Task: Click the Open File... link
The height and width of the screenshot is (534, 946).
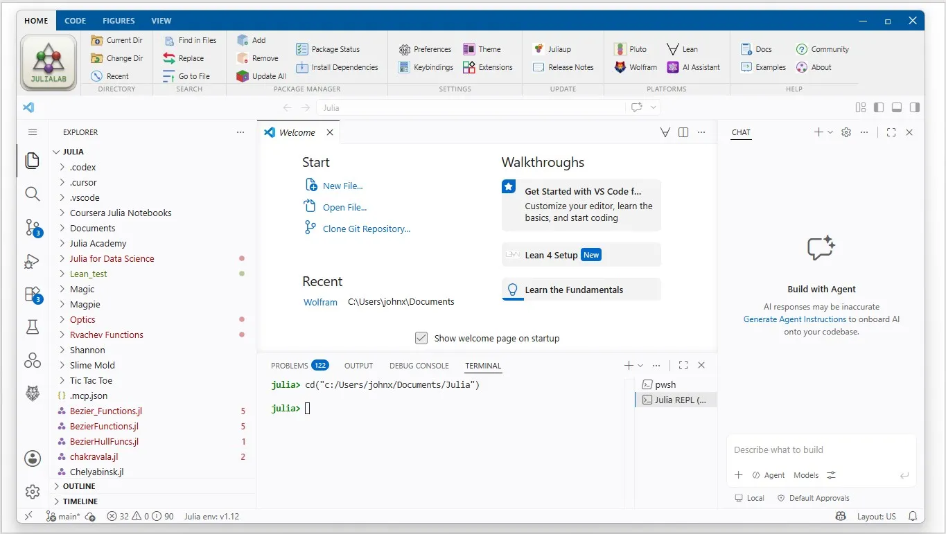Action: [345, 207]
